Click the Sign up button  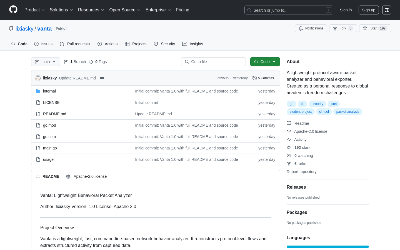369,10
